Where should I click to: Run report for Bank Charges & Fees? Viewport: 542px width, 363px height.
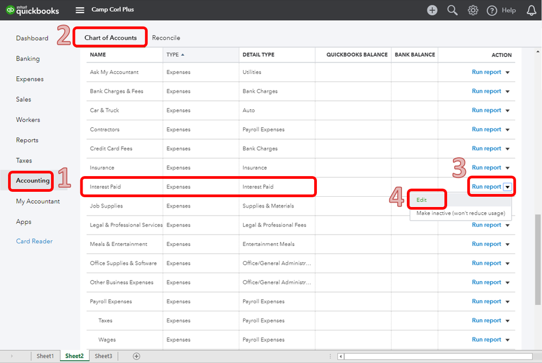tap(486, 91)
